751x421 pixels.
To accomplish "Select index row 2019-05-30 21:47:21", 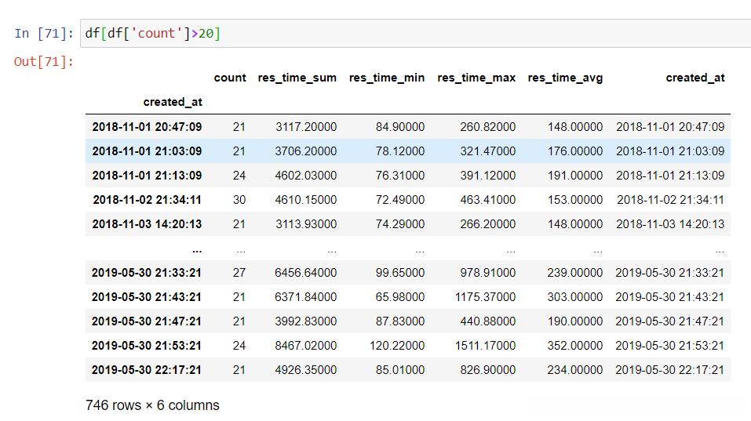I will point(147,321).
